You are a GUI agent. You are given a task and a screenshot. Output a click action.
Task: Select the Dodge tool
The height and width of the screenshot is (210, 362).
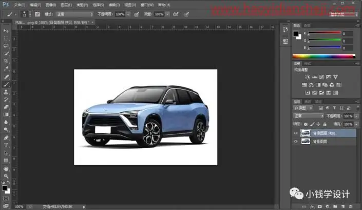point(6,130)
